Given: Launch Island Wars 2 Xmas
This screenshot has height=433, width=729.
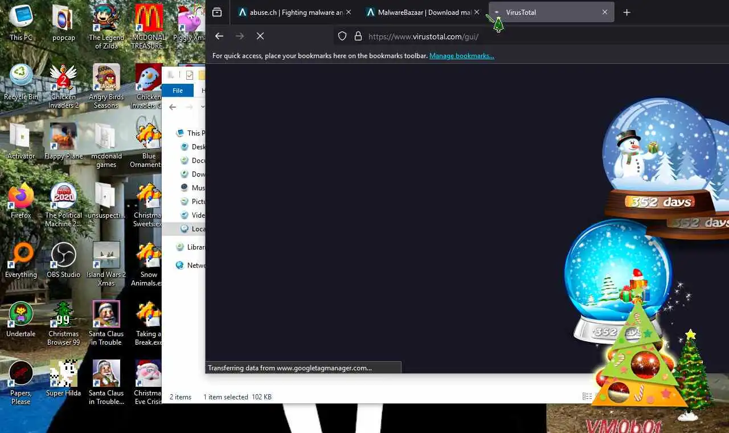Looking at the screenshot, I should point(107,264).
